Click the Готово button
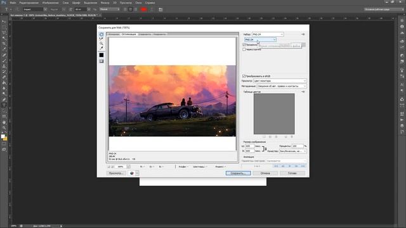The height and width of the screenshot is (228, 406). tap(292, 173)
